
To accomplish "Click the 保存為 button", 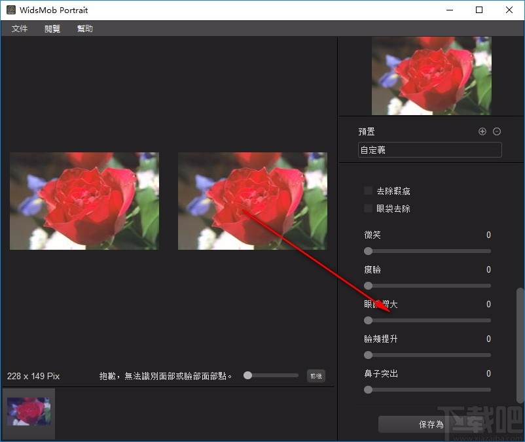I will [x=431, y=424].
